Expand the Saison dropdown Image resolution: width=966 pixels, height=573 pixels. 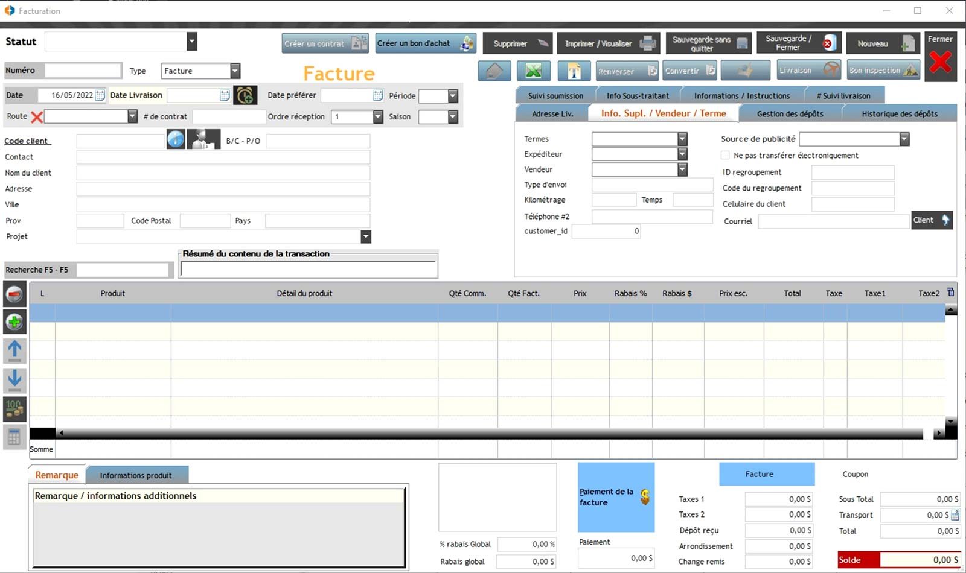point(453,116)
